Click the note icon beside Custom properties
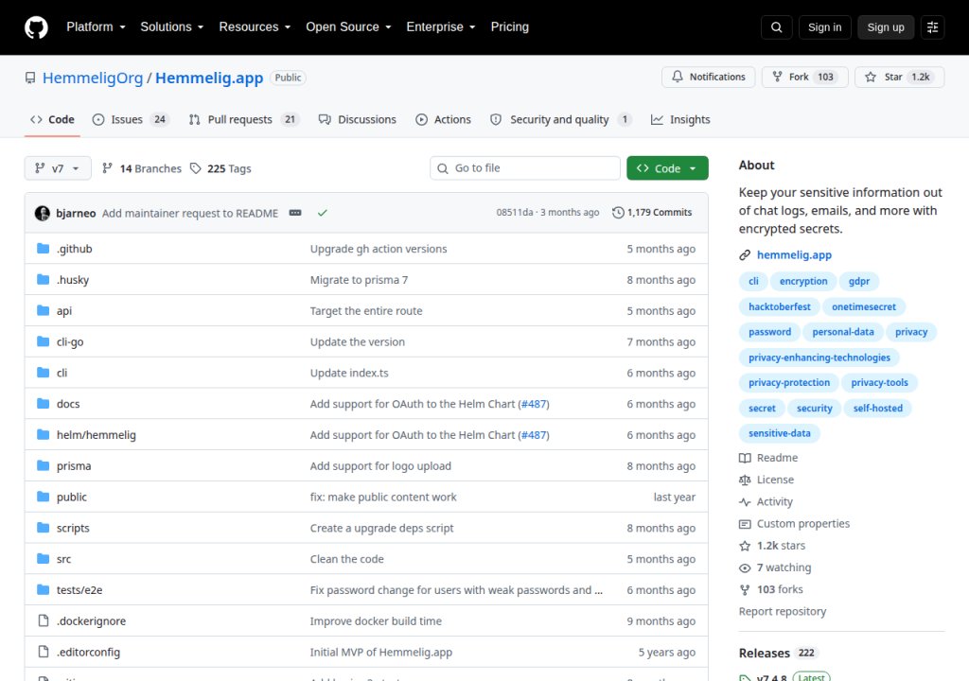969x681 pixels. [745, 524]
